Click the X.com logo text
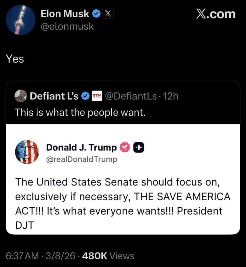This screenshot has width=246, height=267. 215,14
